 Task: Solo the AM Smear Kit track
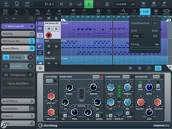(56, 29)
